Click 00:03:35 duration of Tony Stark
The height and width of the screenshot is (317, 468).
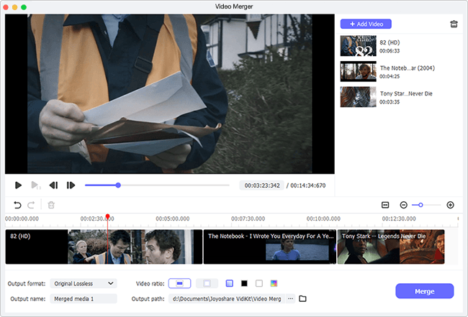(x=390, y=102)
